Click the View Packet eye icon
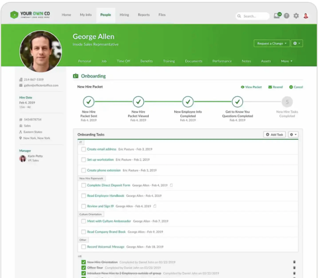 click(243, 87)
